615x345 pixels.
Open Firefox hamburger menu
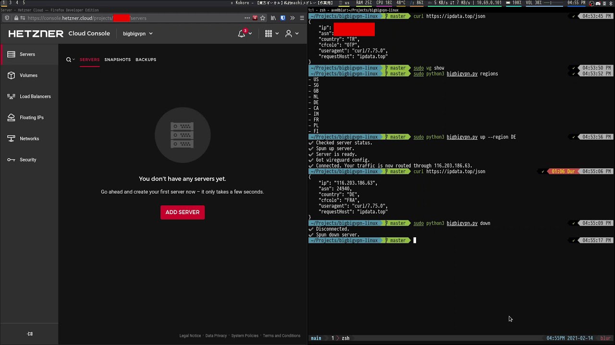pos(302,18)
